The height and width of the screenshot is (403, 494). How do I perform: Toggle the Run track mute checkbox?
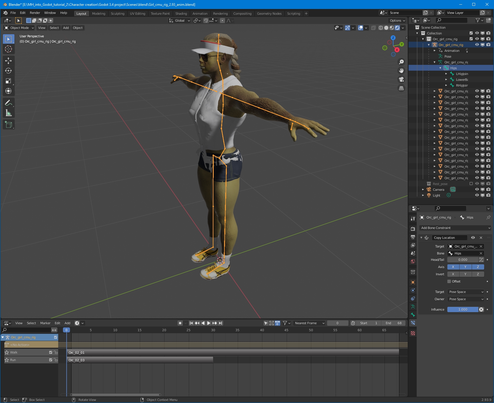click(51, 360)
